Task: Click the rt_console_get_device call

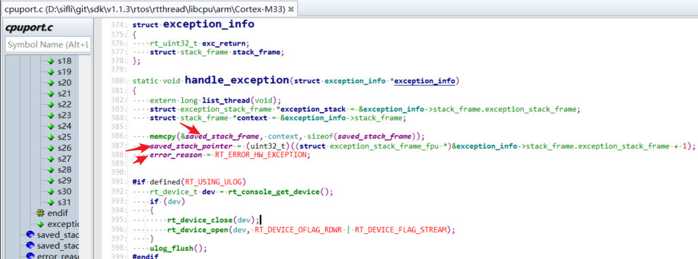Action: click(273, 192)
